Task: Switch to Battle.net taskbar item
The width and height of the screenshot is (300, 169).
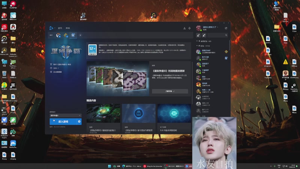Action: 189,166
